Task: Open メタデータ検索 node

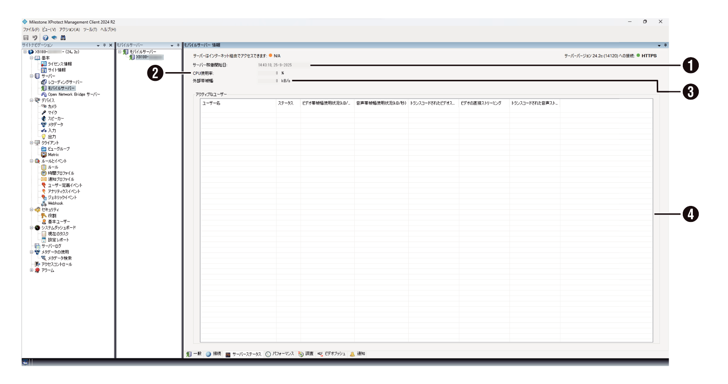Action: click(60, 258)
